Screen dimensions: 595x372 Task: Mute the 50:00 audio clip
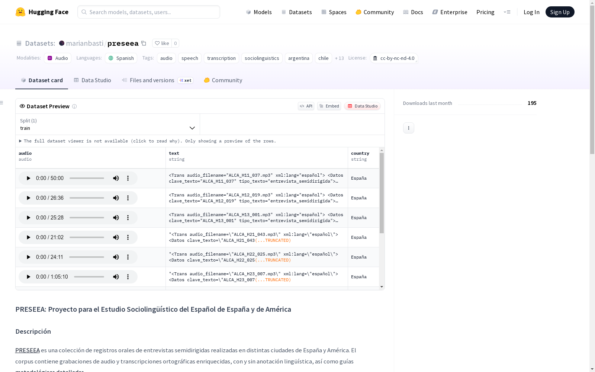(116, 178)
